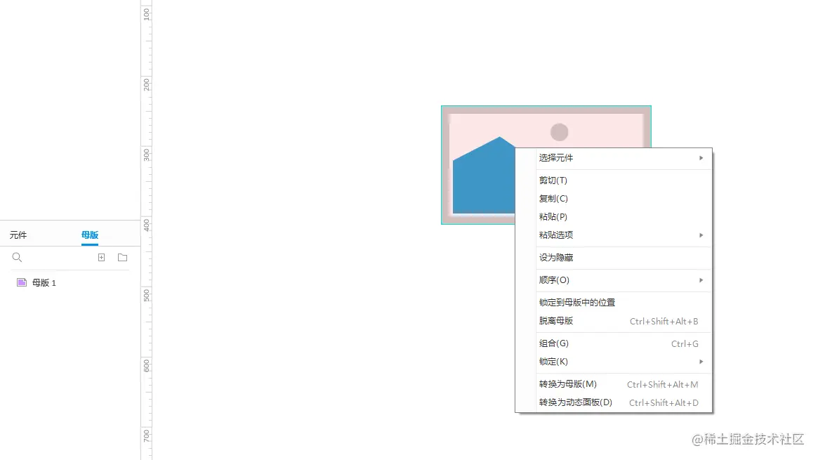Click the add folder icon

pyautogui.click(x=123, y=257)
